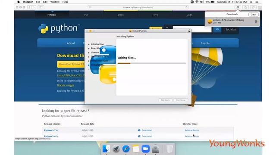
Task: Click the Wi-Fi status icon
Action: [x=197, y=2]
